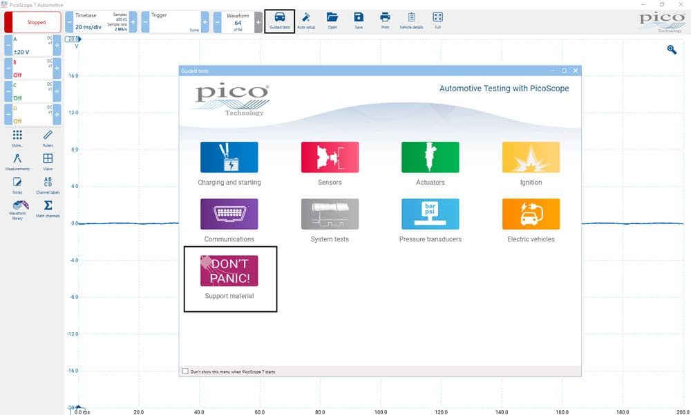Image resolution: width=691 pixels, height=415 pixels.
Task: Open Channel A ±20 V settings
Action: [32, 45]
